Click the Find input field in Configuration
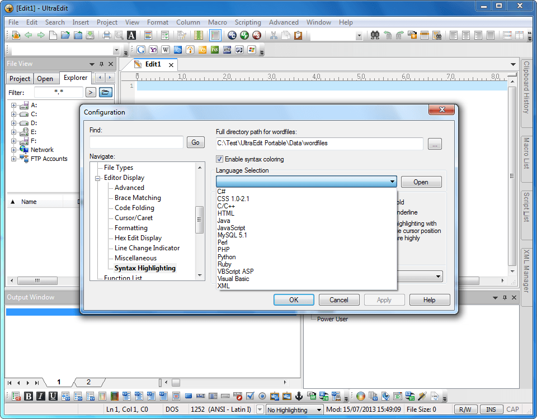The height and width of the screenshot is (419, 537). (136, 142)
